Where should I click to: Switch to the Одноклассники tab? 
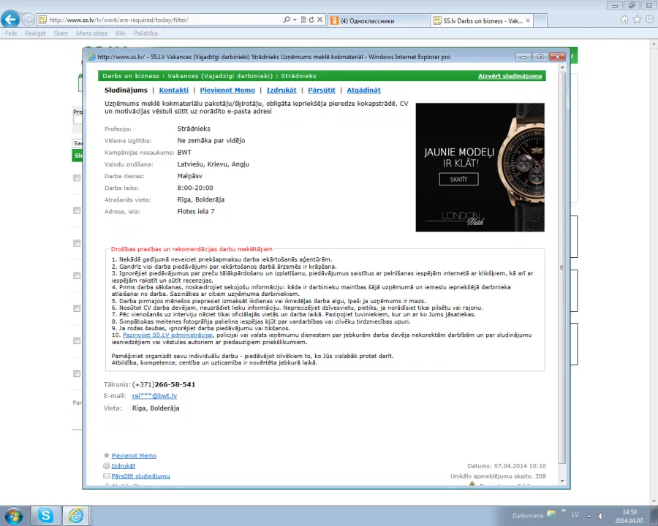point(379,20)
